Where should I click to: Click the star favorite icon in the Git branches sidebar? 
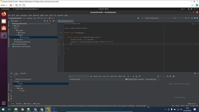(x=11, y=96)
